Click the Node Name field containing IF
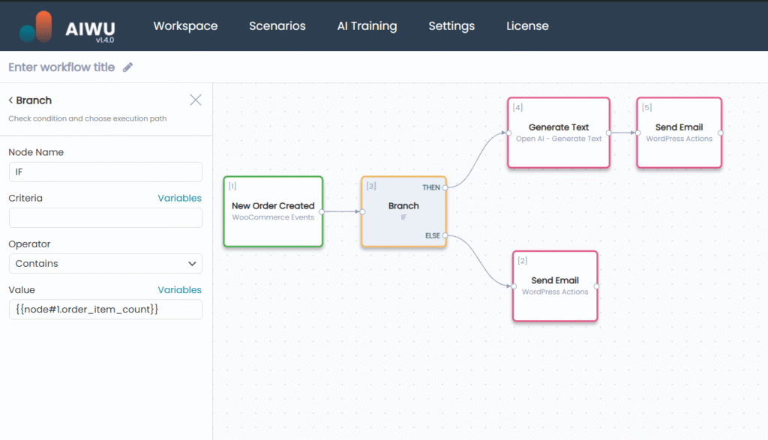The height and width of the screenshot is (440, 768). (105, 172)
